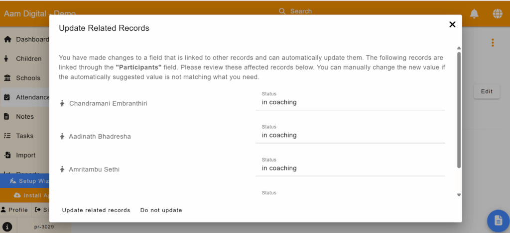The image size is (510, 233).
Task: Click the dialog vertical scrollbar thumb
Action: [459, 110]
